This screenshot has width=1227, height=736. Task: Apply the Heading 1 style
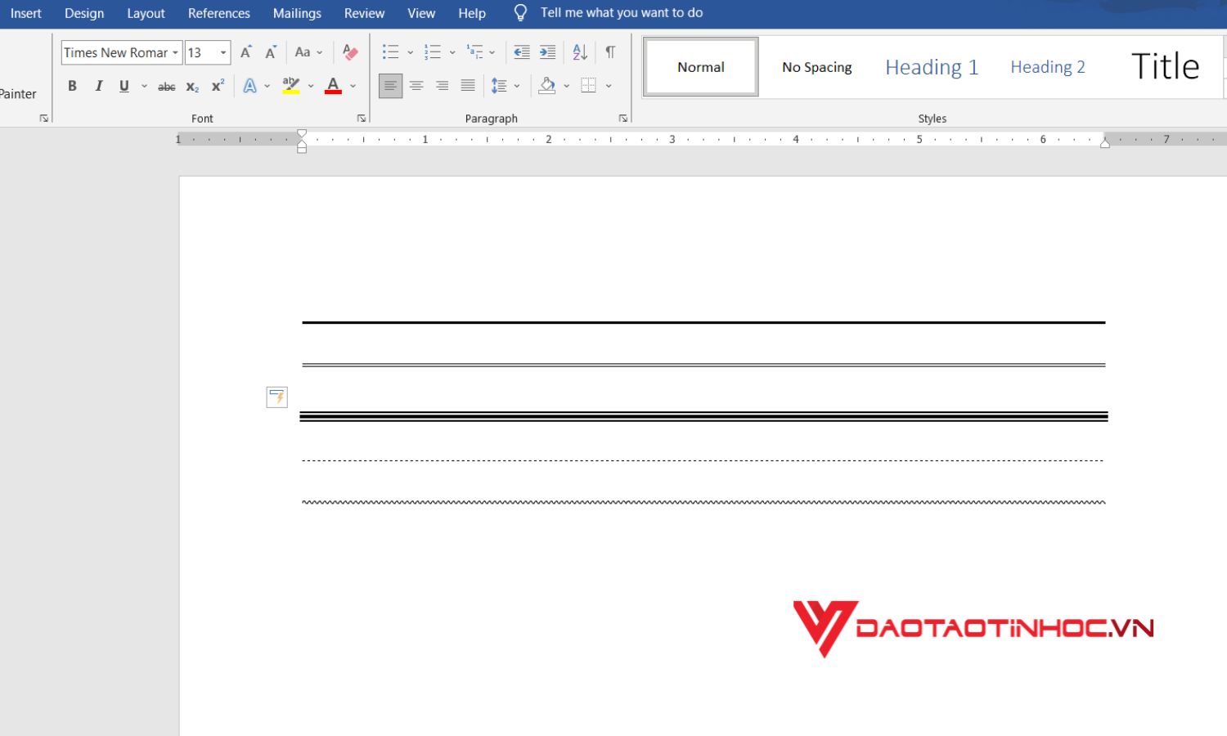click(931, 66)
